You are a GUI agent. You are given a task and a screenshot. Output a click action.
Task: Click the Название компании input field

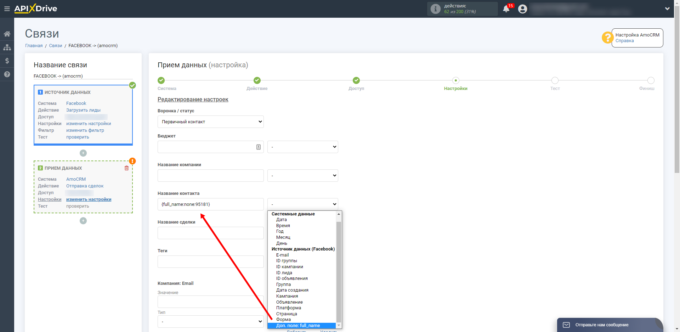[x=211, y=176]
